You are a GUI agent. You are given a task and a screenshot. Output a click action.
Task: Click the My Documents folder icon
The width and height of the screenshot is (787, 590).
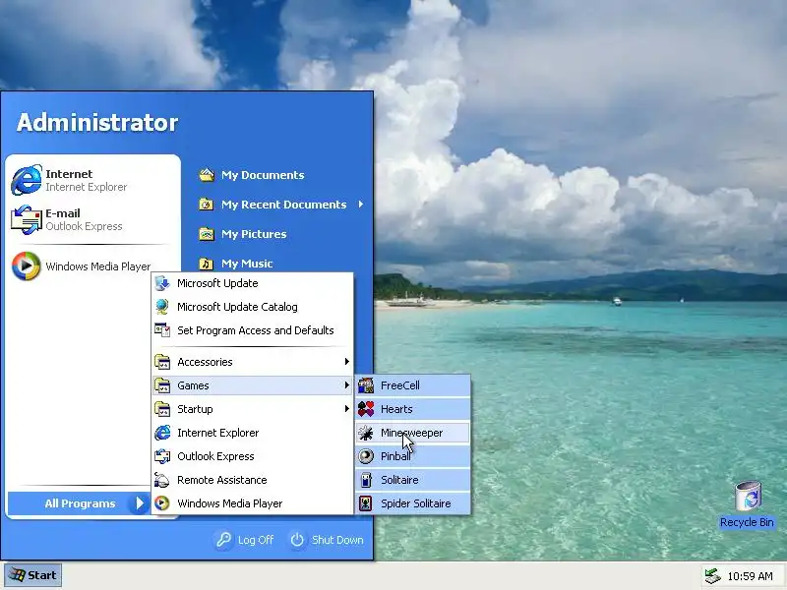coord(207,175)
